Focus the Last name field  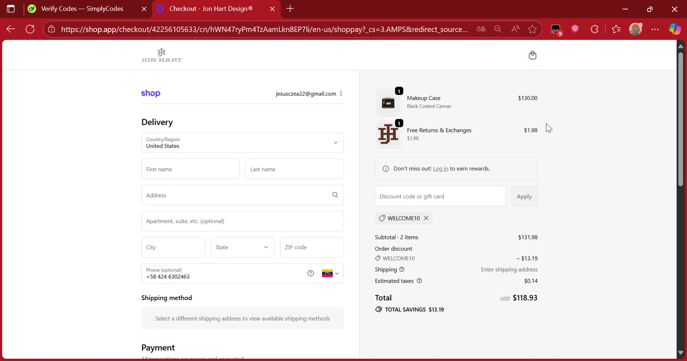pos(294,169)
